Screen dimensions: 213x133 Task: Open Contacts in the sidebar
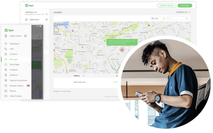[x=13, y=54]
